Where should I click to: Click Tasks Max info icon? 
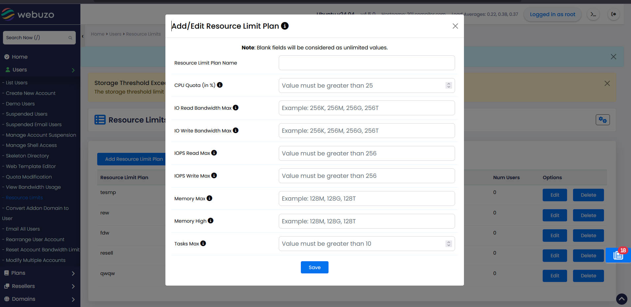(x=203, y=243)
